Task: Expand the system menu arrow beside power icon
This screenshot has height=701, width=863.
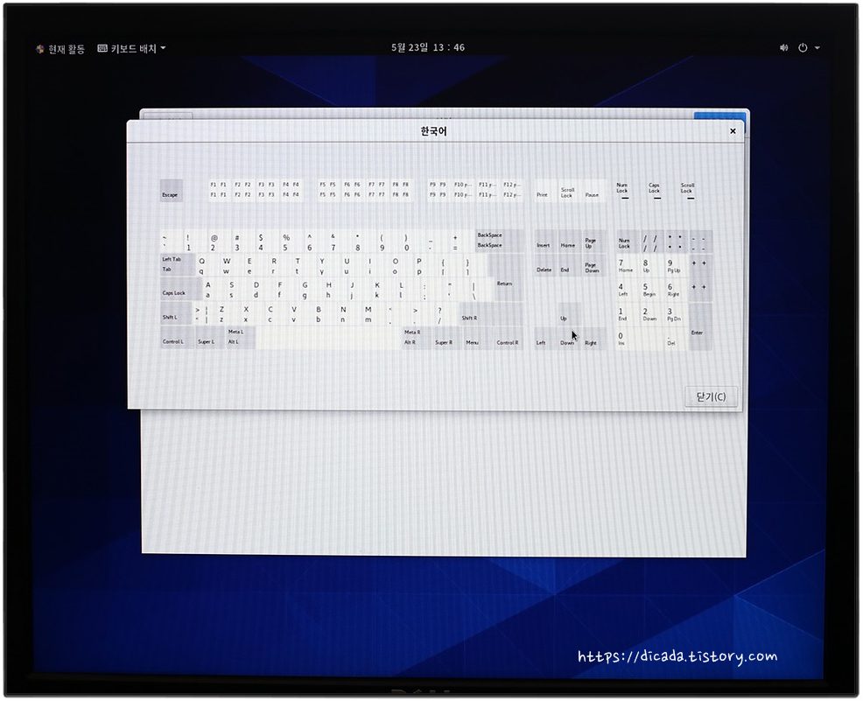Action: (817, 48)
